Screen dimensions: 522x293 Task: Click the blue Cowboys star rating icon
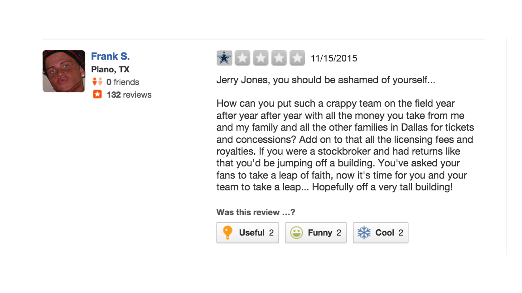(224, 58)
